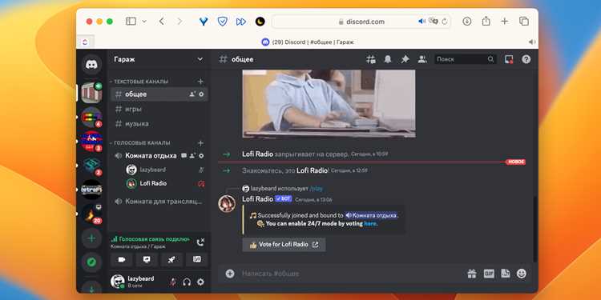Click the Vote for Lofi Radio button
Viewport: 601px width, 300px height.
284,245
